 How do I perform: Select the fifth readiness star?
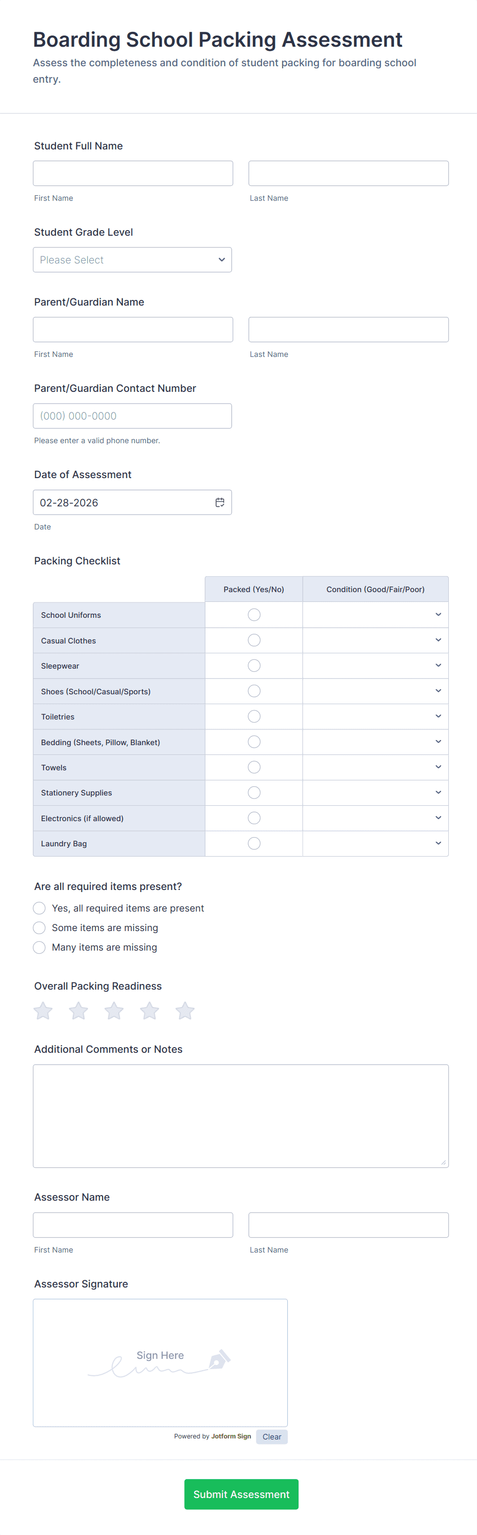pos(185,1011)
